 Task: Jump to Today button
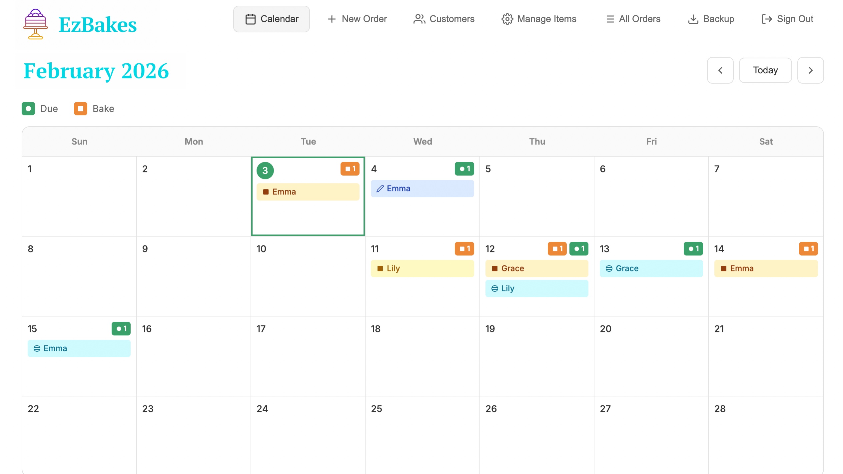(765, 70)
